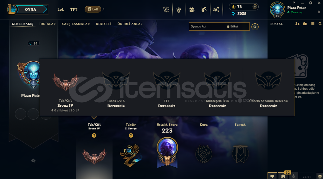Open the DERECELİ tab
The image size is (323, 179).
pyautogui.click(x=103, y=24)
